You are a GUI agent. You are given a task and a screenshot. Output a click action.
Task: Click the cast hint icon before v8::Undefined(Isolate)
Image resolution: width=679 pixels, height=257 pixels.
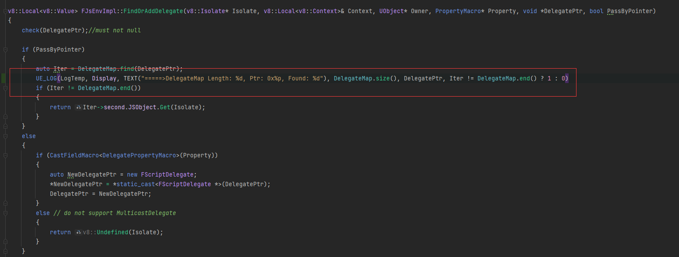(x=78, y=232)
